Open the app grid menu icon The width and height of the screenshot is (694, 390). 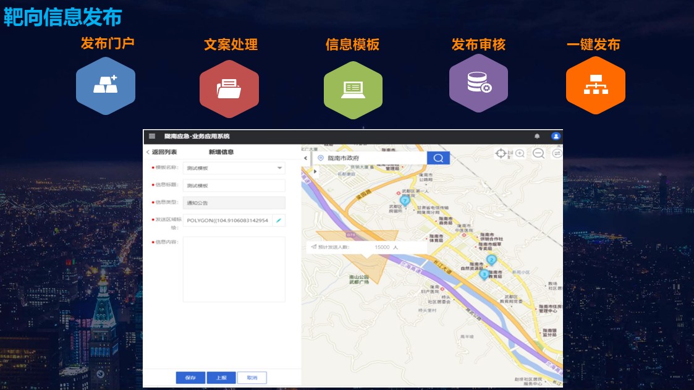(x=152, y=137)
